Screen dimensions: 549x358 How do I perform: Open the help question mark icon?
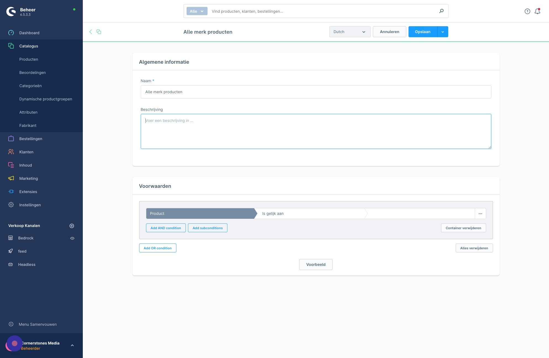[527, 11]
